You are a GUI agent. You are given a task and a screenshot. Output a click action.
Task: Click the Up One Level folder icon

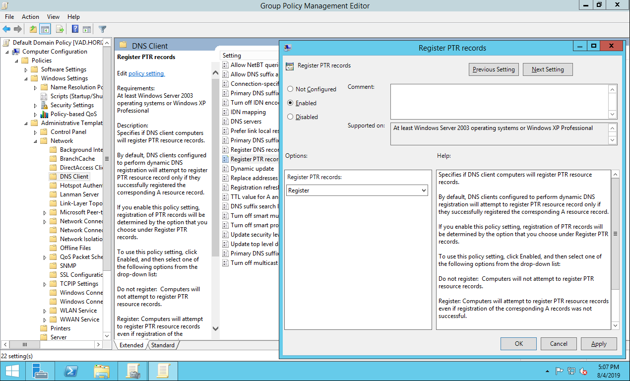(33, 29)
